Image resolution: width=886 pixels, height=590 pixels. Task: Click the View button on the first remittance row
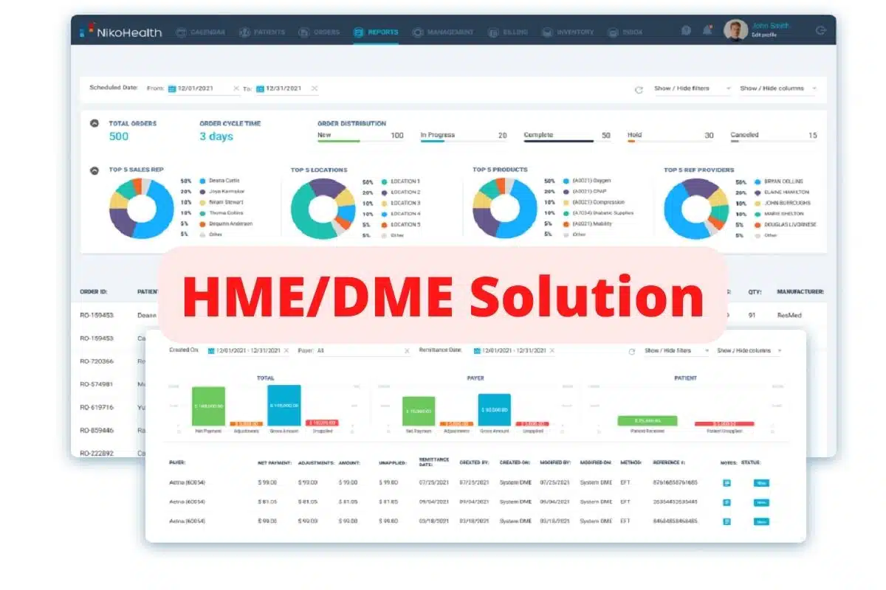pyautogui.click(x=761, y=483)
